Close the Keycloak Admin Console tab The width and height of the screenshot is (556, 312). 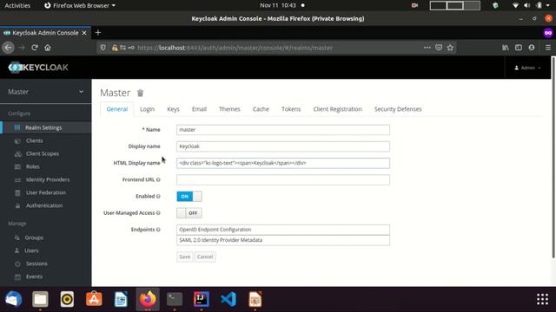coord(84,33)
